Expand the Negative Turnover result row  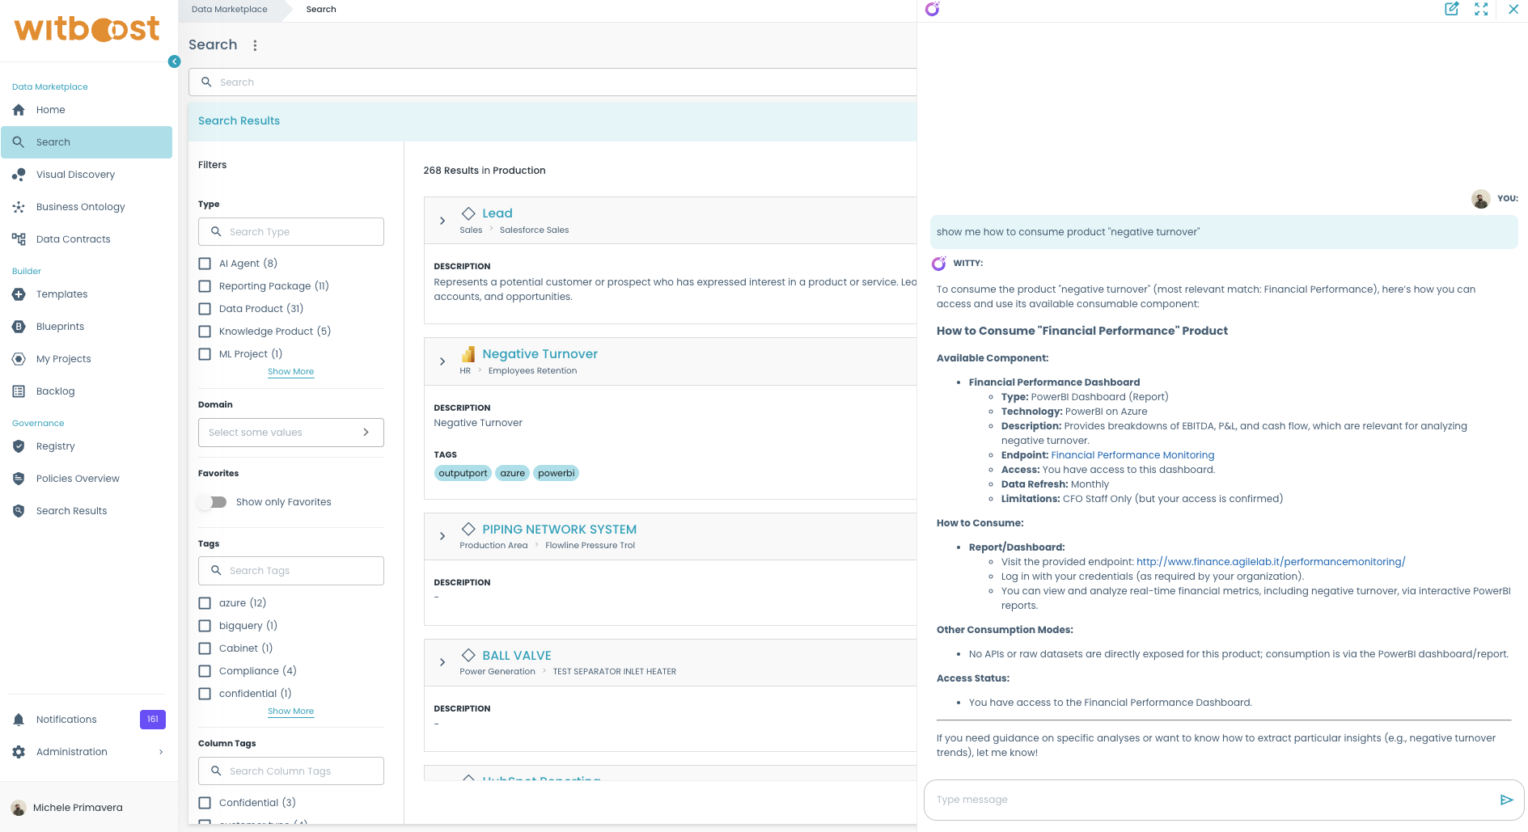tap(442, 361)
